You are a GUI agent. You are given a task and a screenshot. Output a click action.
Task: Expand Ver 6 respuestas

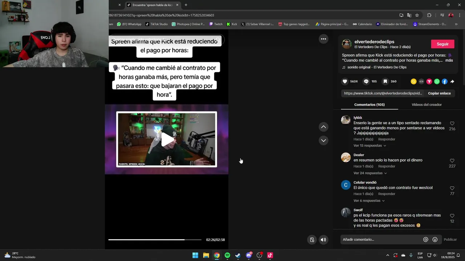point(369,201)
